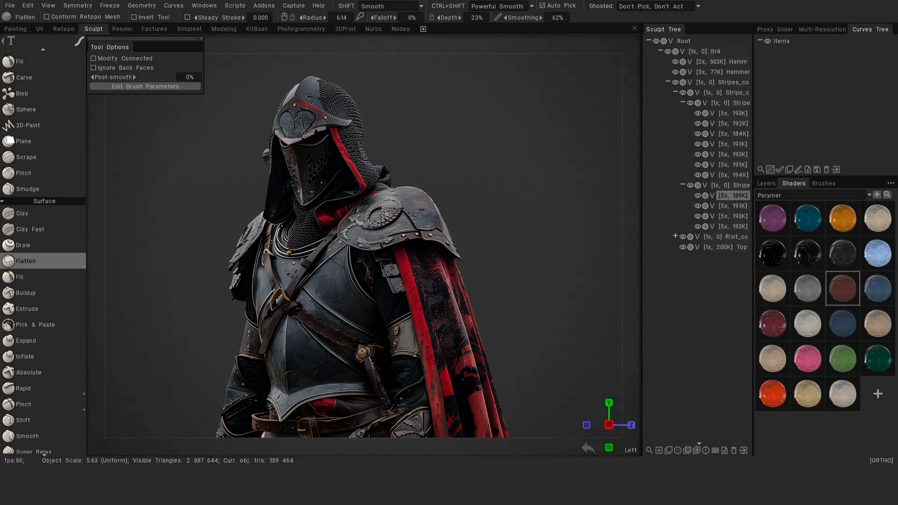The height and width of the screenshot is (505, 898).
Task: Check Ignore Back Faces in Tool Options
Action: [94, 68]
